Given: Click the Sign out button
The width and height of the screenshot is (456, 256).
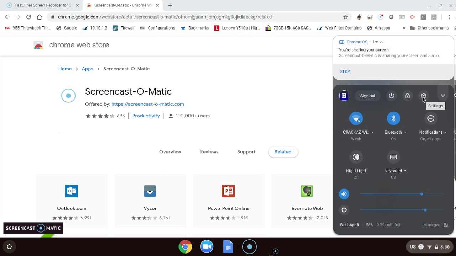Looking at the screenshot, I should 368,96.
